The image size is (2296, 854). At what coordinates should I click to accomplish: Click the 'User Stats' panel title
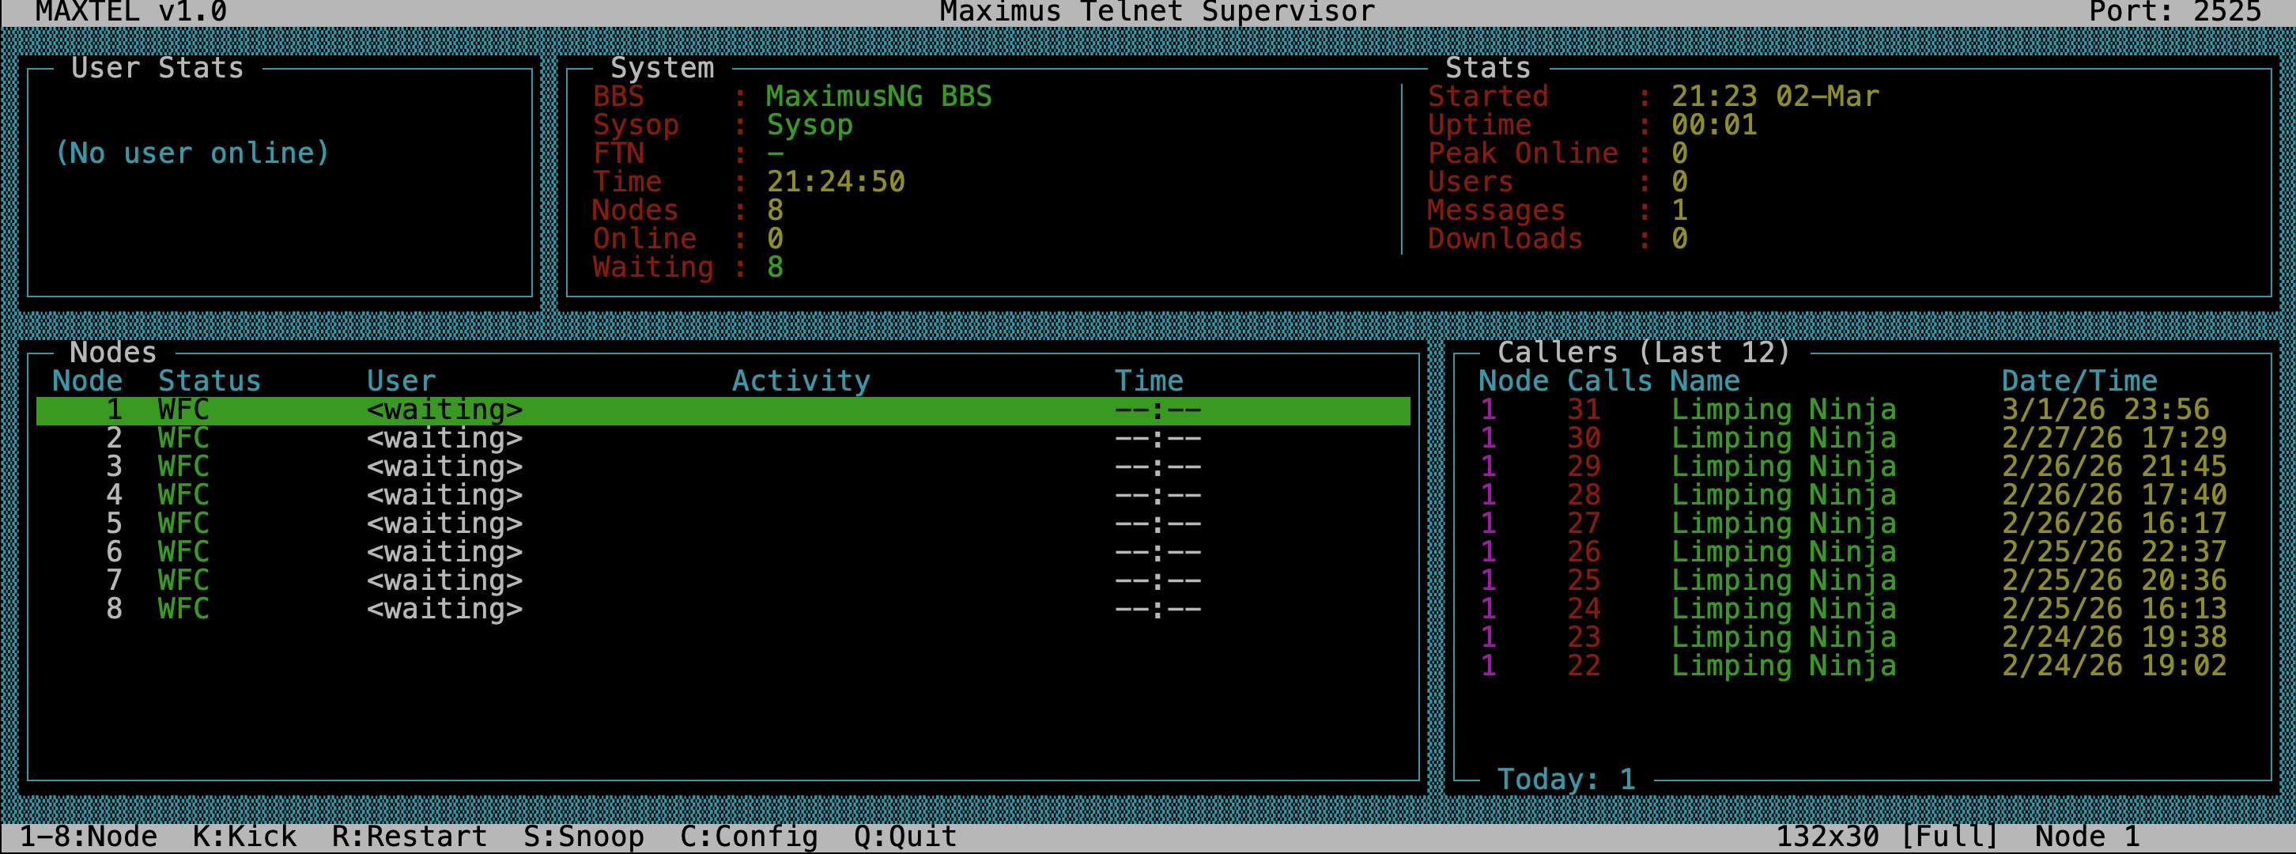(x=157, y=69)
